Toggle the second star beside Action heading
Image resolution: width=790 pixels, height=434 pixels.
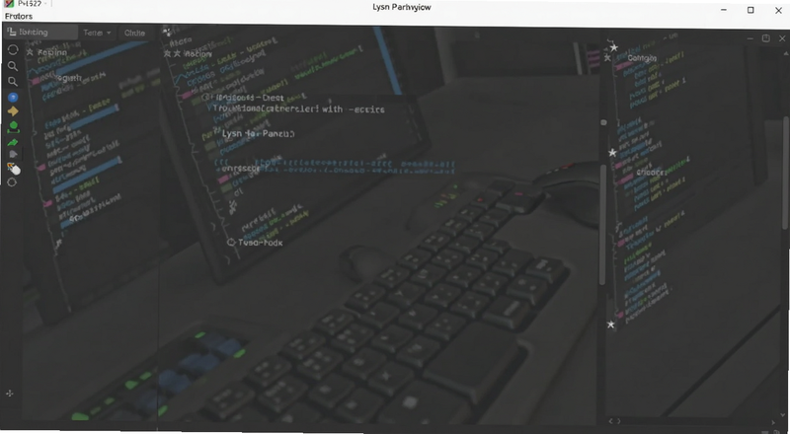(177, 53)
